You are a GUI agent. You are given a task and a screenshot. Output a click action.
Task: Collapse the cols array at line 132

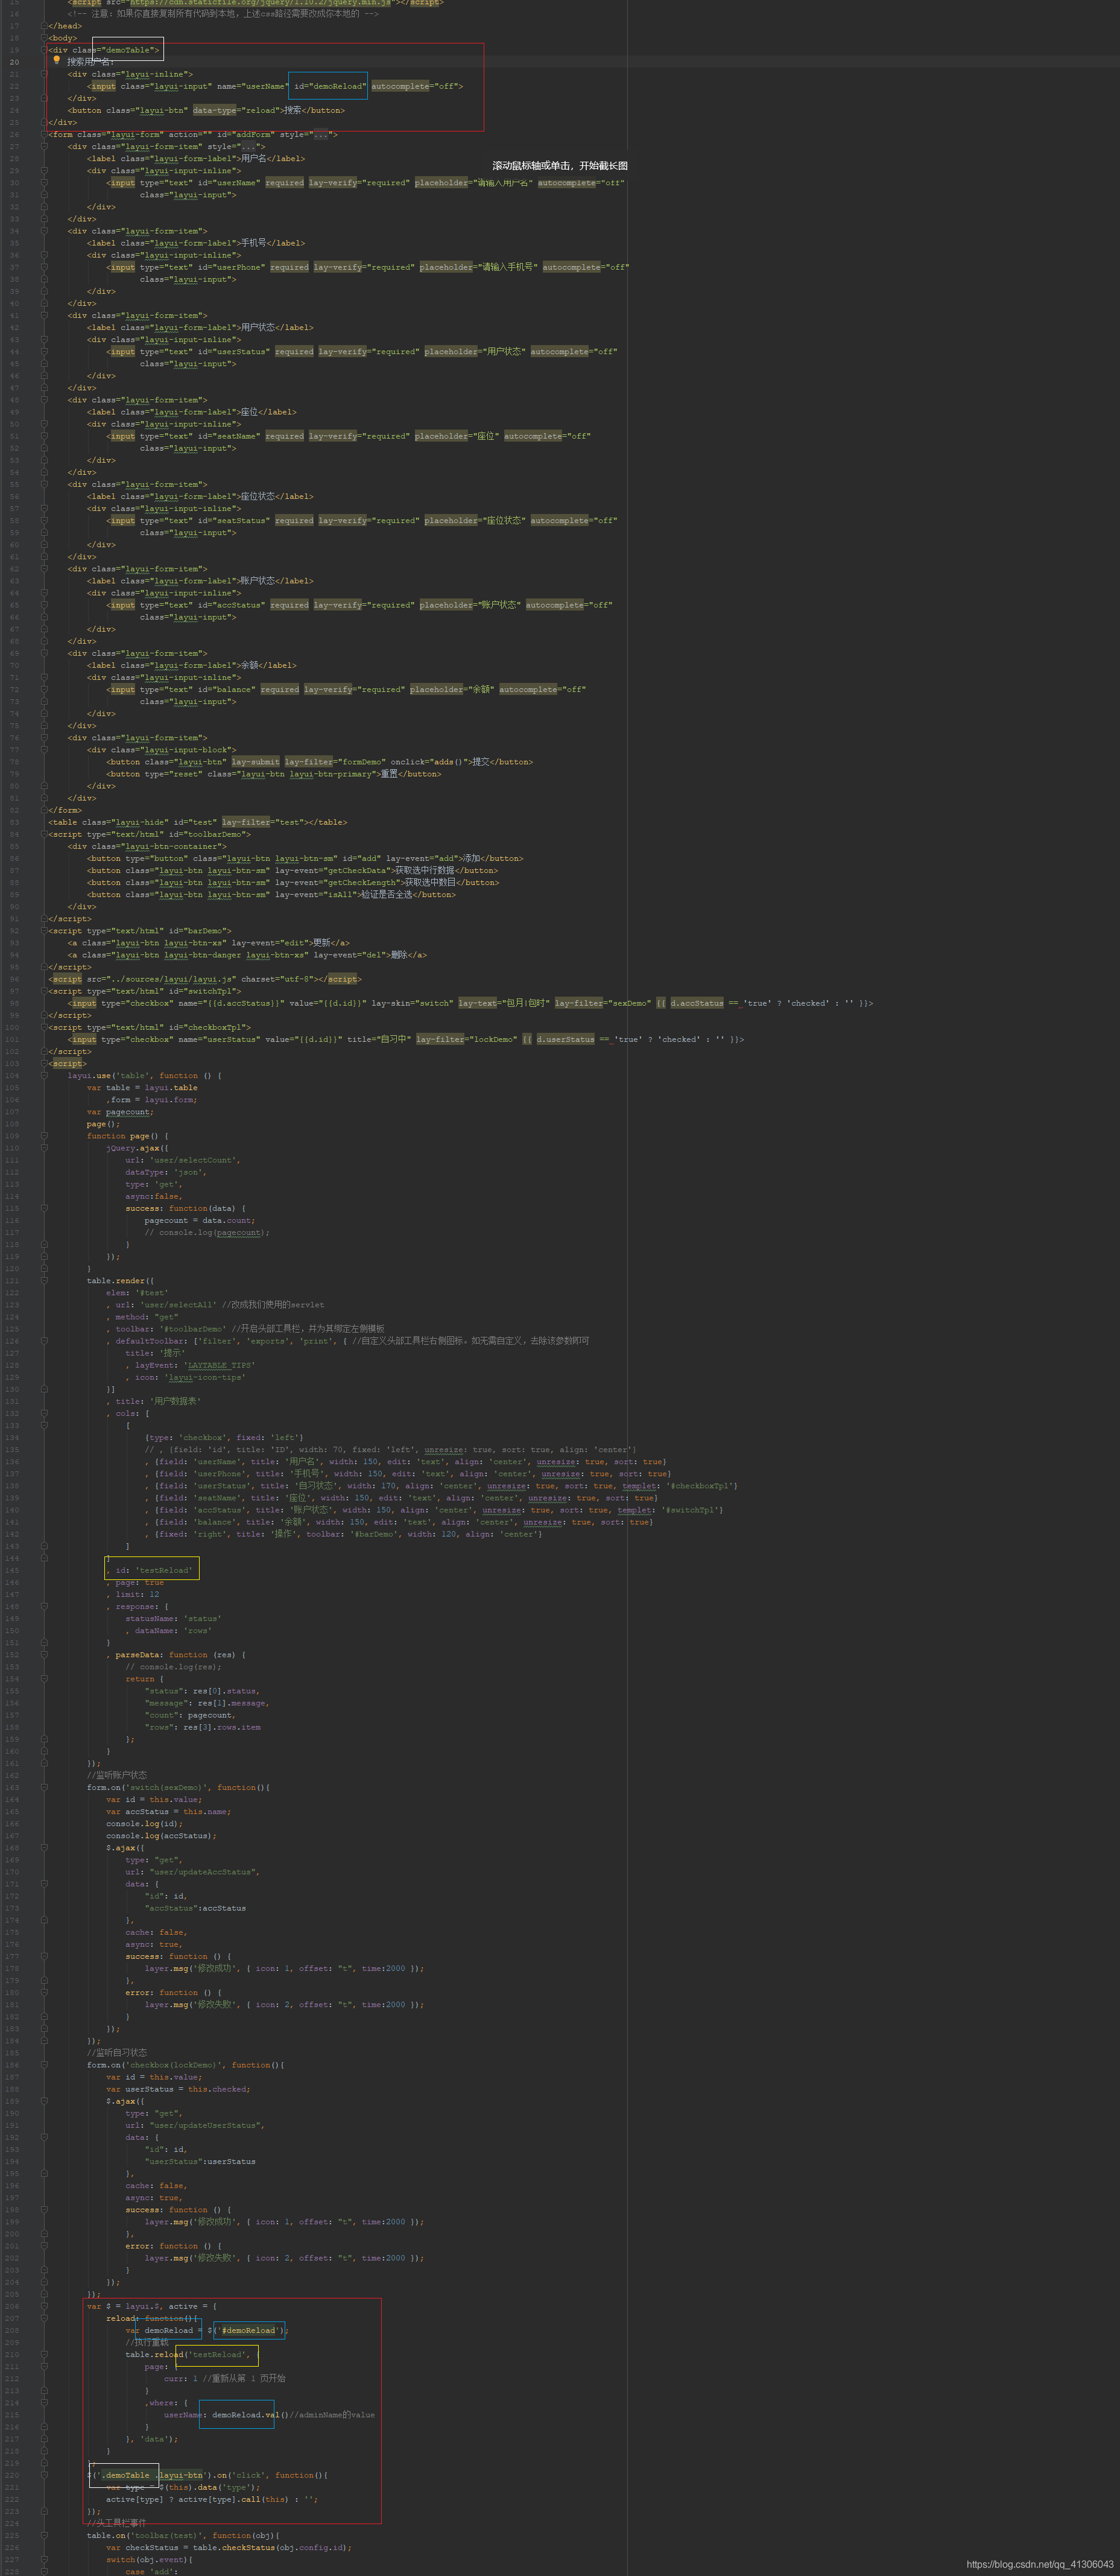[44, 1413]
